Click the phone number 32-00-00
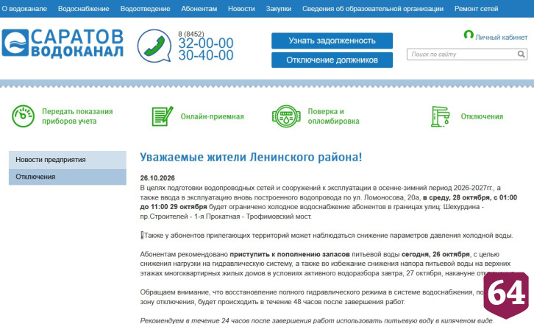The width and height of the screenshot is (534, 324). (206, 43)
